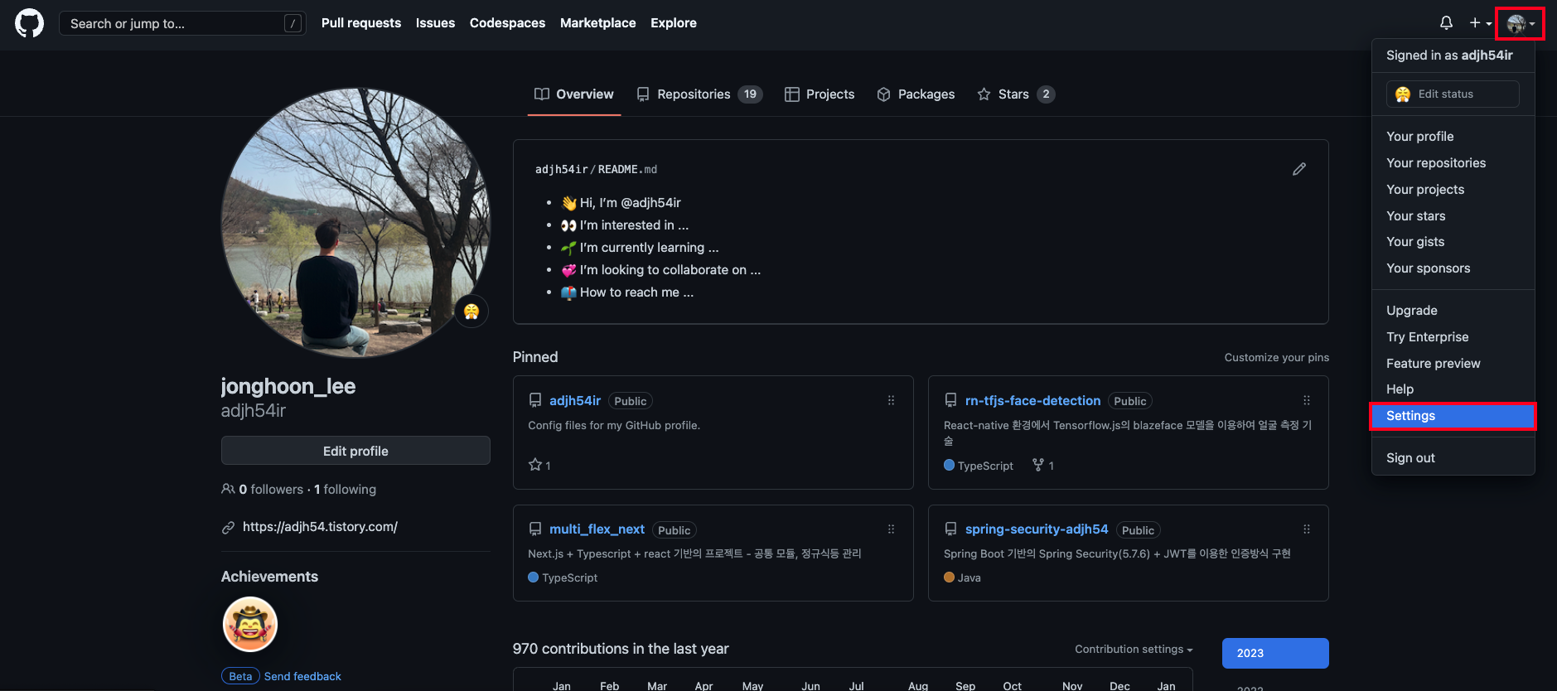
Task: Switch to the Projects tab
Action: tap(820, 94)
